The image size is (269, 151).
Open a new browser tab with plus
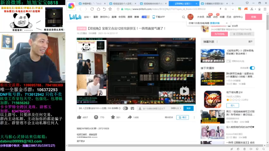click(x=233, y=3)
